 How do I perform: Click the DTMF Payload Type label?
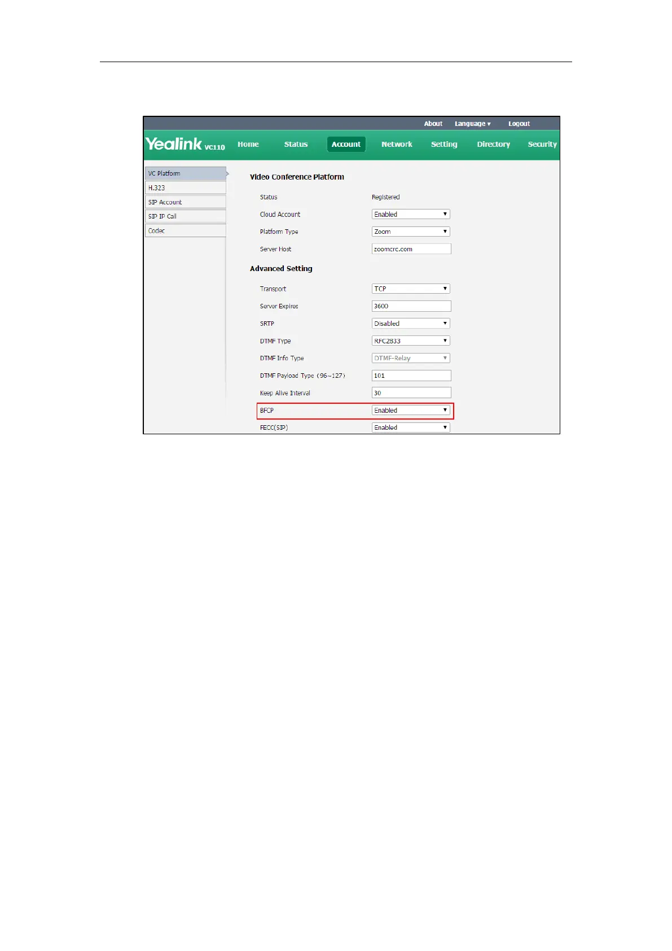[302, 376]
